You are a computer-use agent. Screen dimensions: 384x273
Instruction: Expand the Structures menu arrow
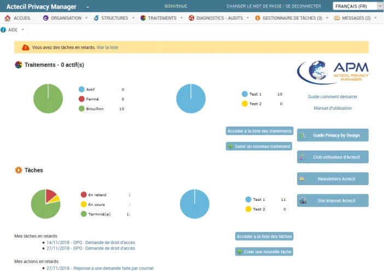[133, 18]
